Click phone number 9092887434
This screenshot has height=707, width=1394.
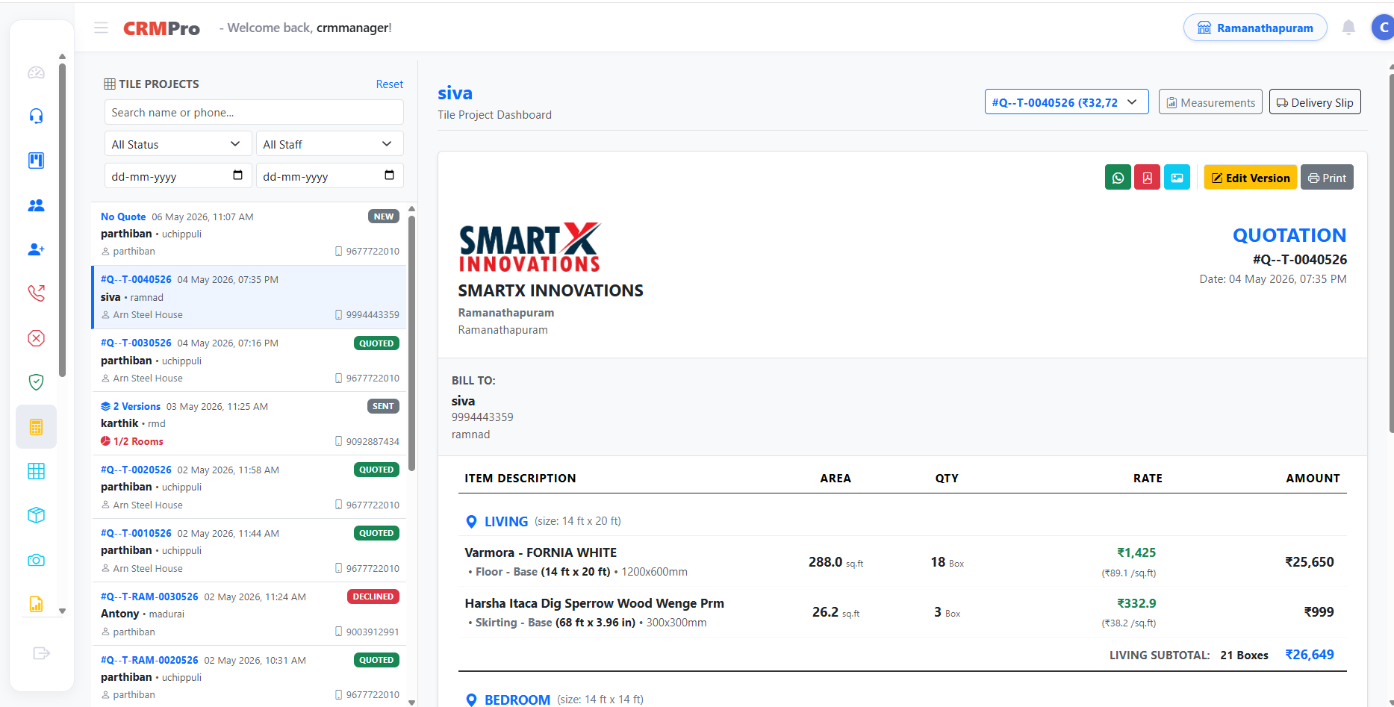coord(373,441)
